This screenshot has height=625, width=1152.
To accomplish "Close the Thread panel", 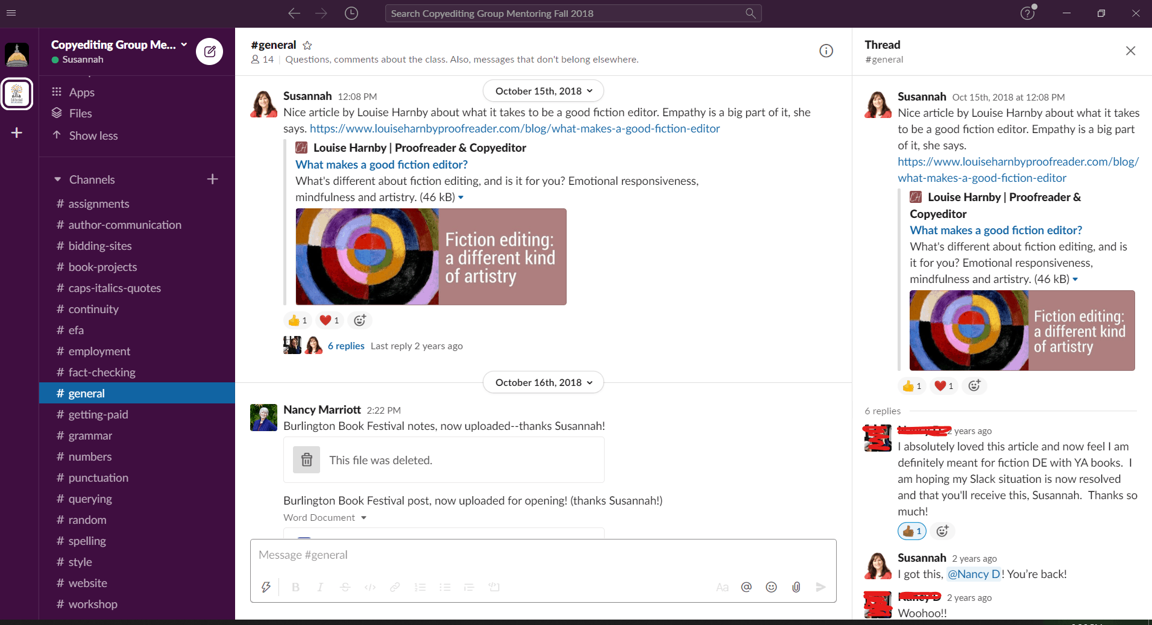I will point(1130,51).
